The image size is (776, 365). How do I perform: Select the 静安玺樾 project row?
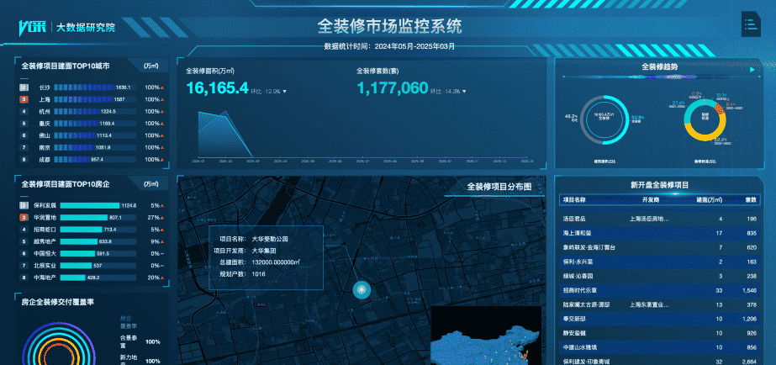[x=660, y=333]
